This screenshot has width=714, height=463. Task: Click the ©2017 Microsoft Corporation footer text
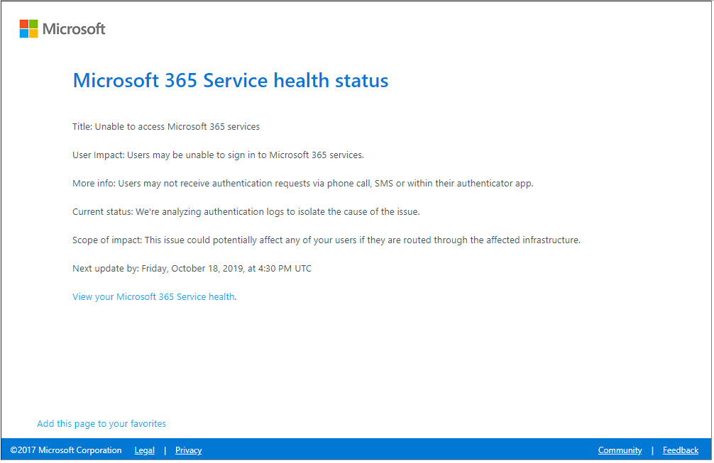(66, 450)
